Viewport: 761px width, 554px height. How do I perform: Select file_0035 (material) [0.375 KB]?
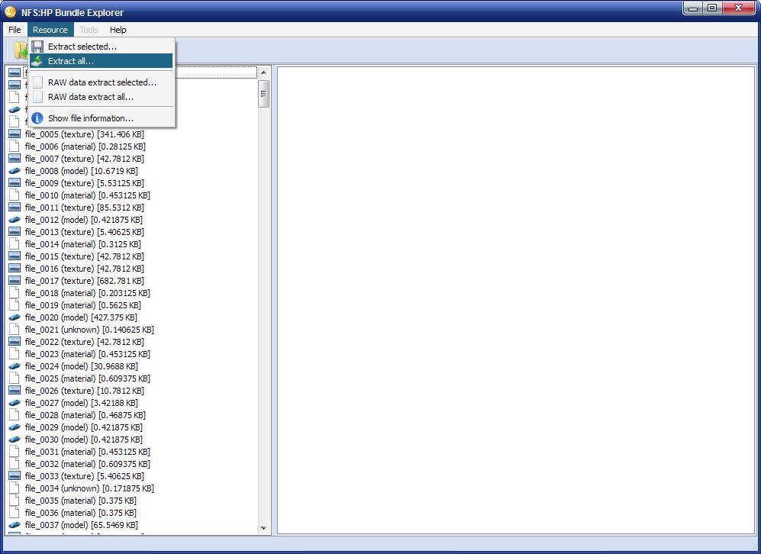coord(81,501)
